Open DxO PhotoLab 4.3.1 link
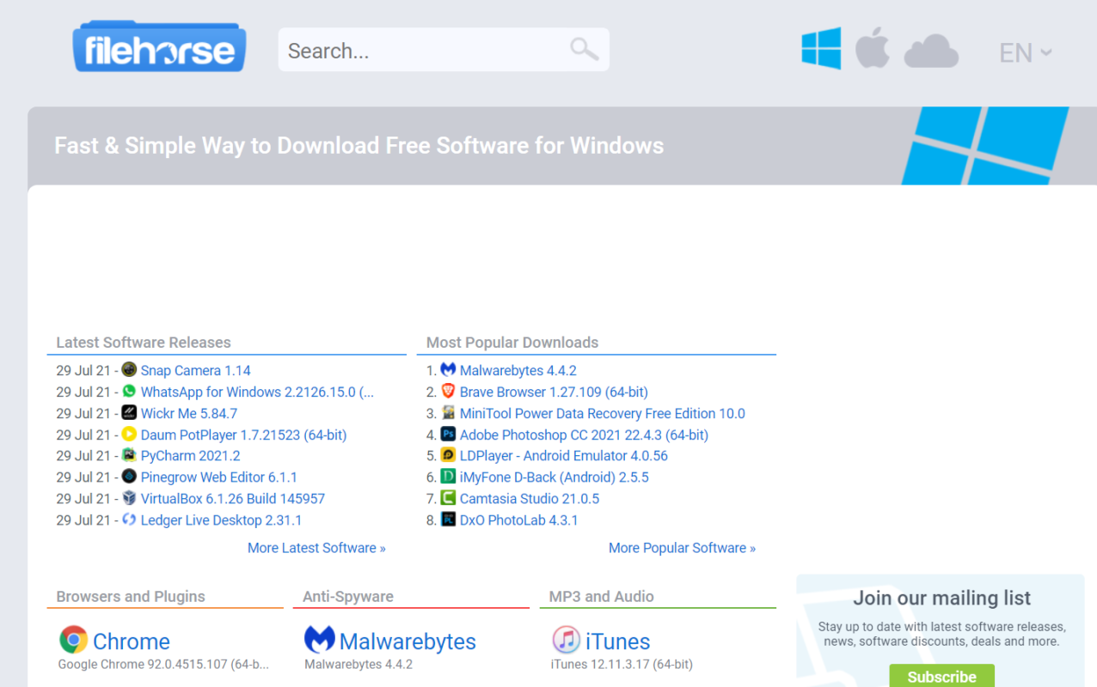1097x687 pixels. pos(518,520)
